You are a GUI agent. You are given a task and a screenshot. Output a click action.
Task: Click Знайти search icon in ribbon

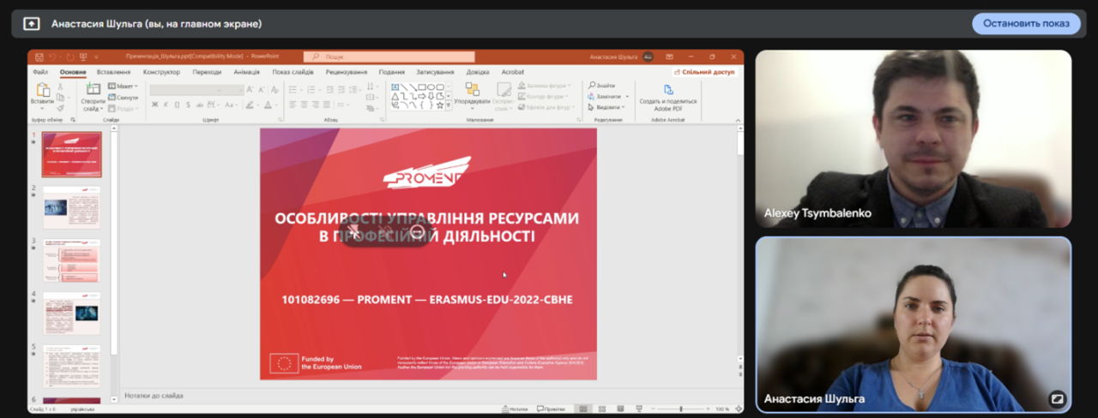coord(592,86)
